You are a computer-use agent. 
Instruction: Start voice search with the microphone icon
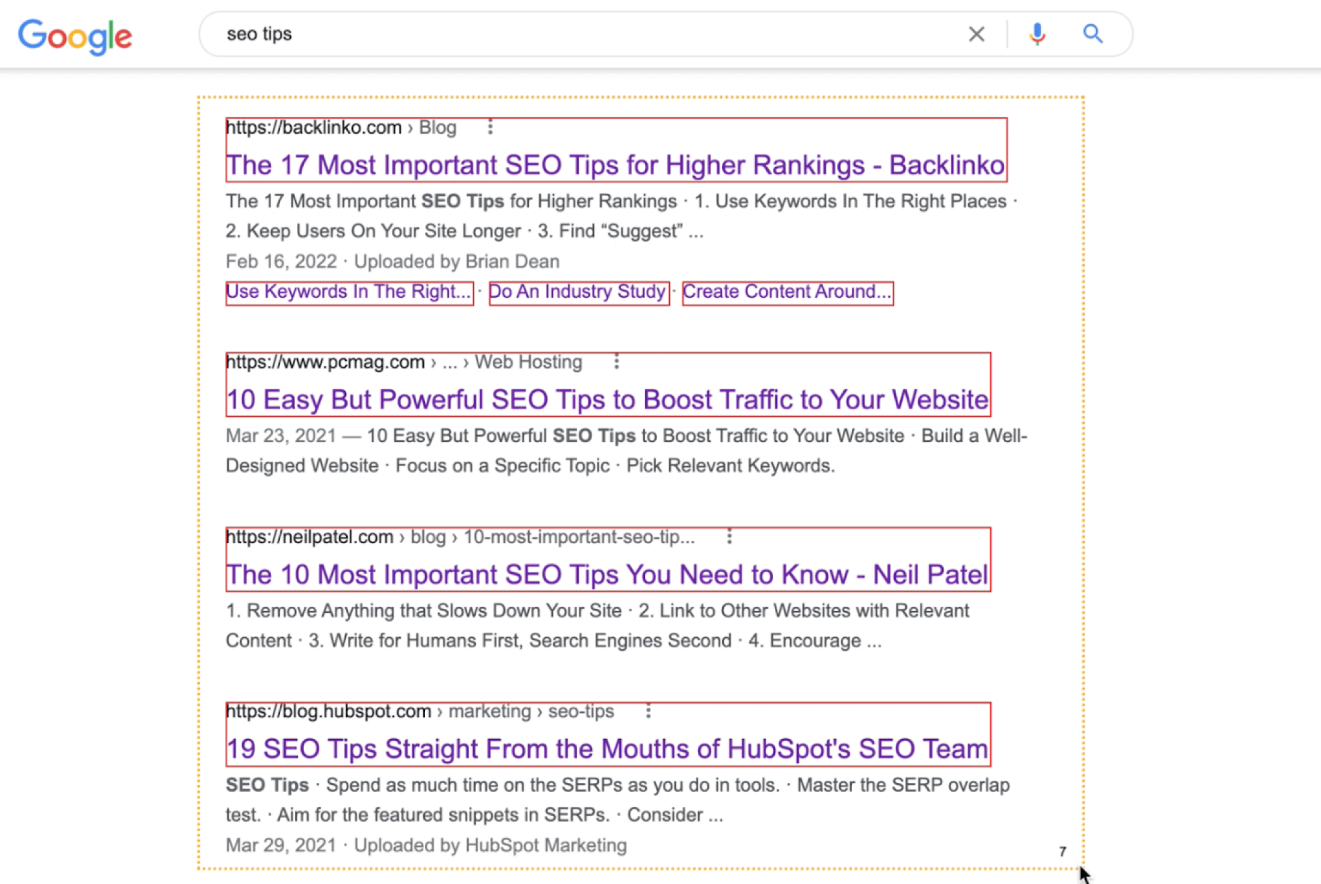click(x=1037, y=34)
